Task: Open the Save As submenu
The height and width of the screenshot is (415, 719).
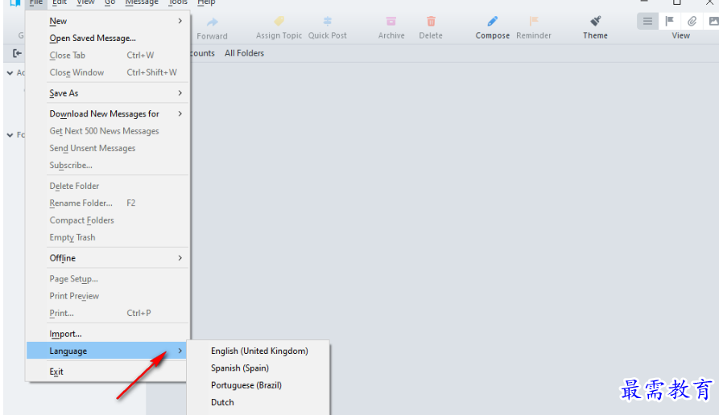Action: pyautogui.click(x=108, y=93)
